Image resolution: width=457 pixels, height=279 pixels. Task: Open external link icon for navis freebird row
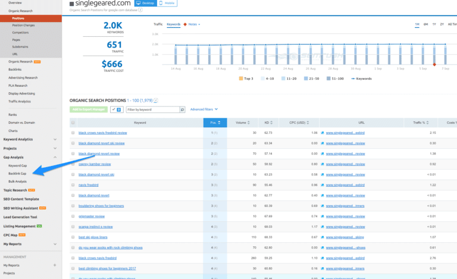[323, 185]
